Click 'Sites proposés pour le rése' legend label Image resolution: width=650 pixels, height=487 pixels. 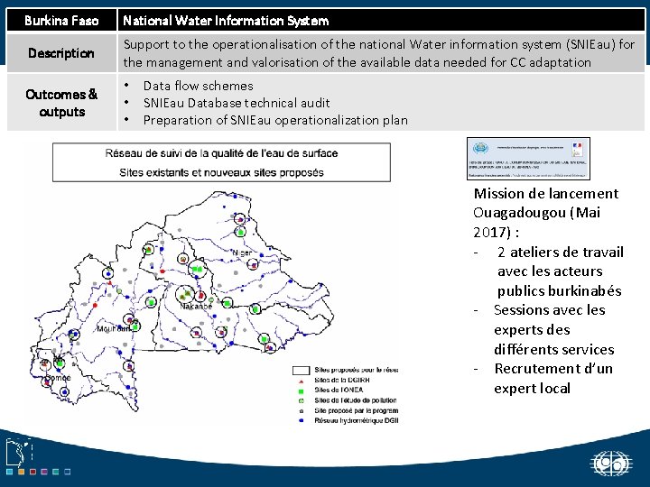coord(356,370)
